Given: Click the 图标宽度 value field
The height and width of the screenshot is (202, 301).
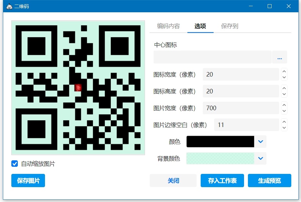Looking at the screenshot, I should 241,74.
